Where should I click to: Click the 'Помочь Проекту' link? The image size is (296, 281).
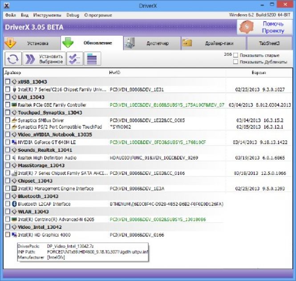273,27
